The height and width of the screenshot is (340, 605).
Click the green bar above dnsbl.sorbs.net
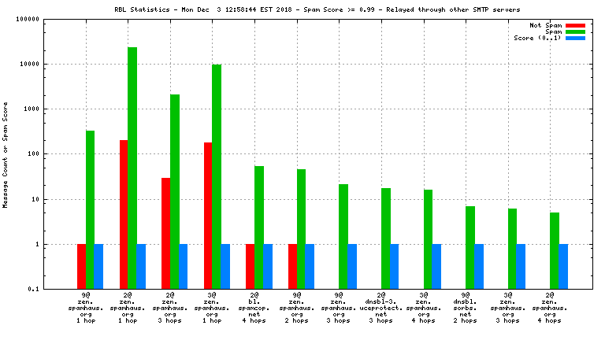pyautogui.click(x=470, y=248)
